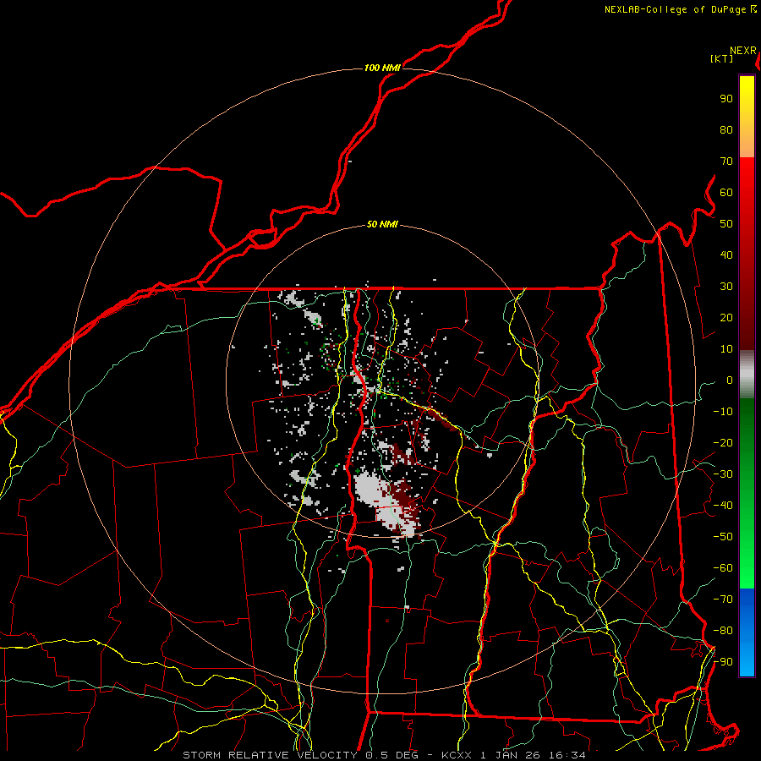This screenshot has height=761, width=761.
Task: Click the 70 value on the velocity scale
Action: pyautogui.click(x=726, y=162)
